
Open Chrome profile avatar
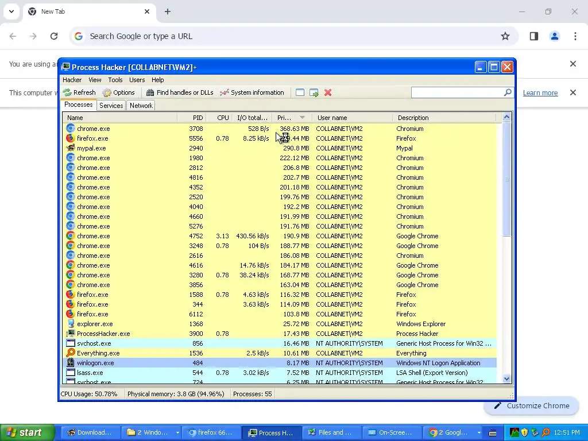[x=555, y=36]
